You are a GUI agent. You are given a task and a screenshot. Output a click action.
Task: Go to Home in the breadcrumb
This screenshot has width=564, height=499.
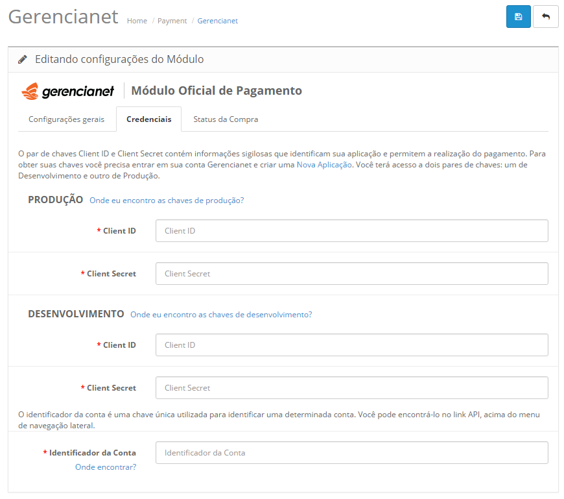pyautogui.click(x=137, y=21)
